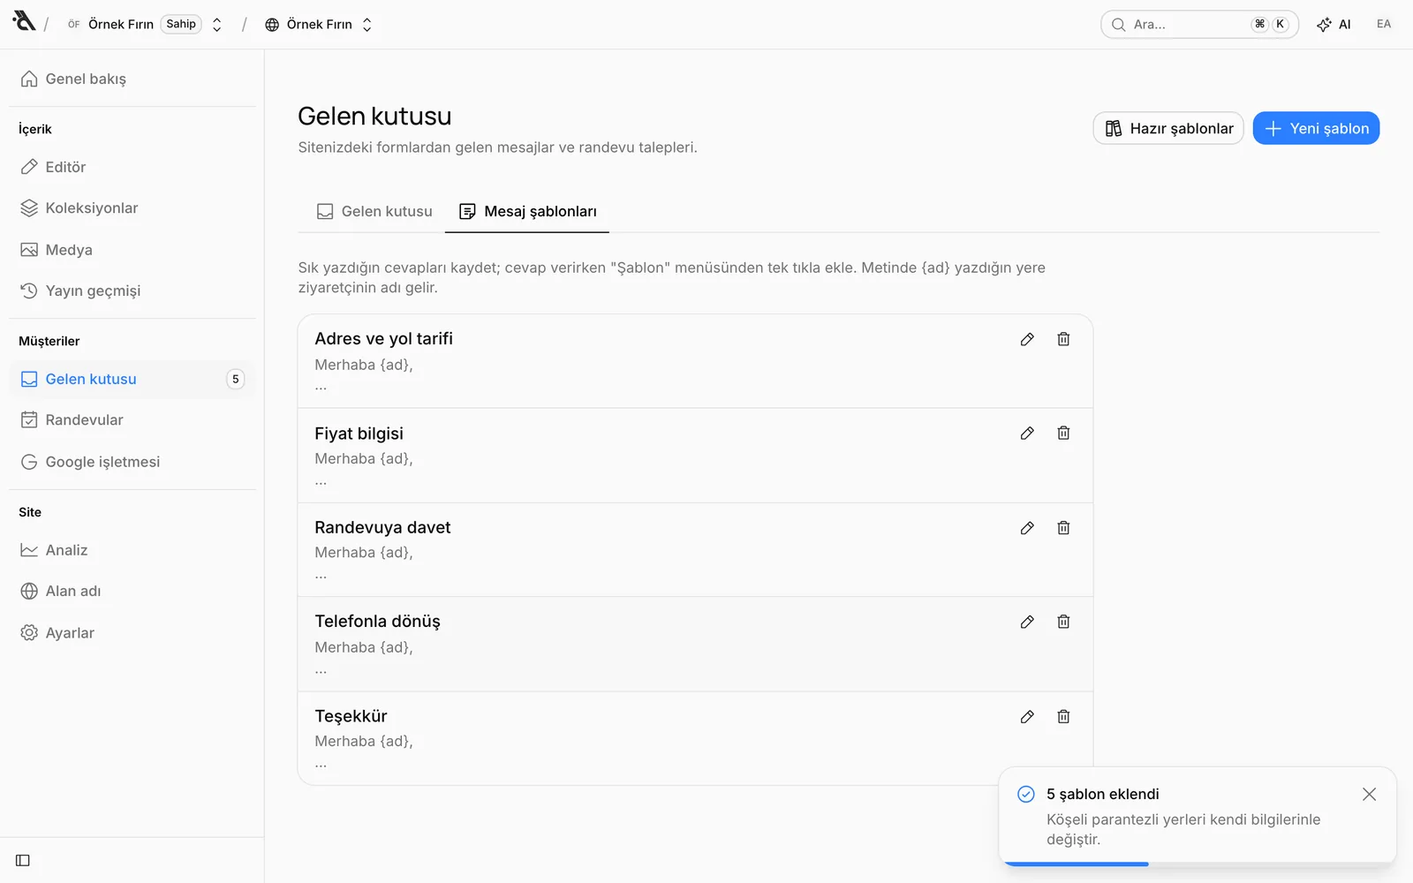The image size is (1413, 883).
Task: Go to Genel bakış
Action: coord(132,79)
